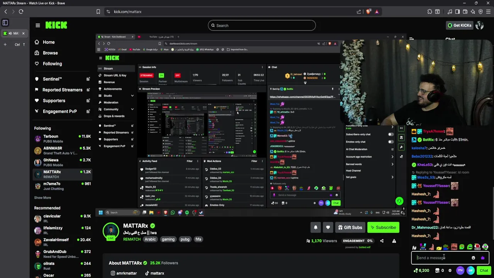Open mattarx TikTok link
Screen dimensions: 494x278
[x=154, y=273]
